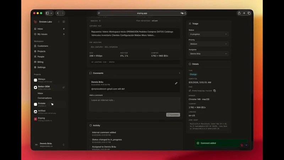Click the 'Assigned to Dennis Bräu' activity entry
The image size is (284, 160).
tap(104, 148)
